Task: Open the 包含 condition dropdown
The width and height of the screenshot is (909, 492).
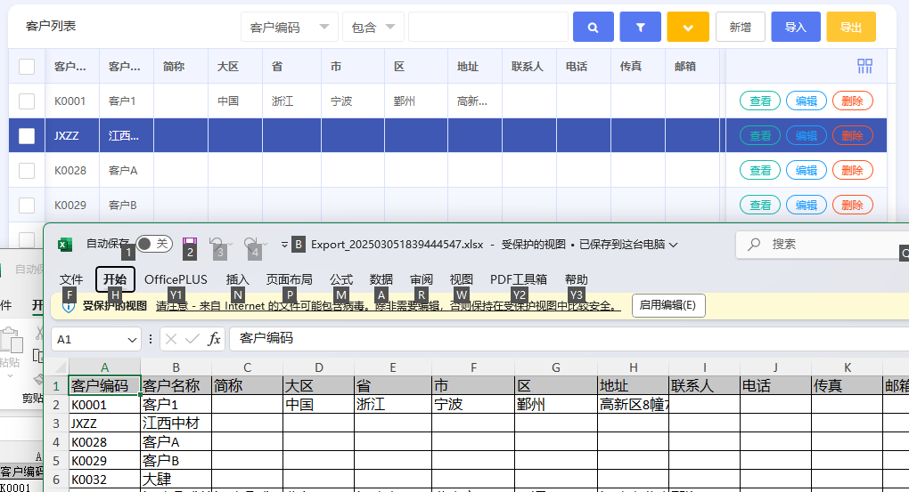Action: (373, 28)
